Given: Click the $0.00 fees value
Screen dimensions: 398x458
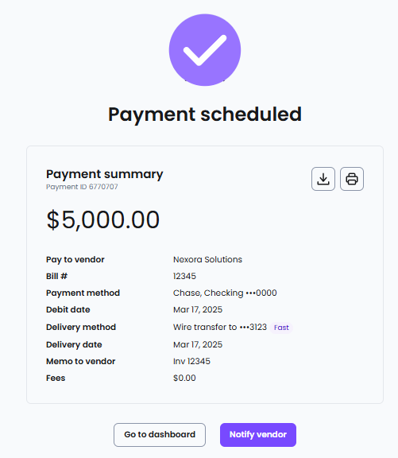Looking at the screenshot, I should tap(184, 378).
